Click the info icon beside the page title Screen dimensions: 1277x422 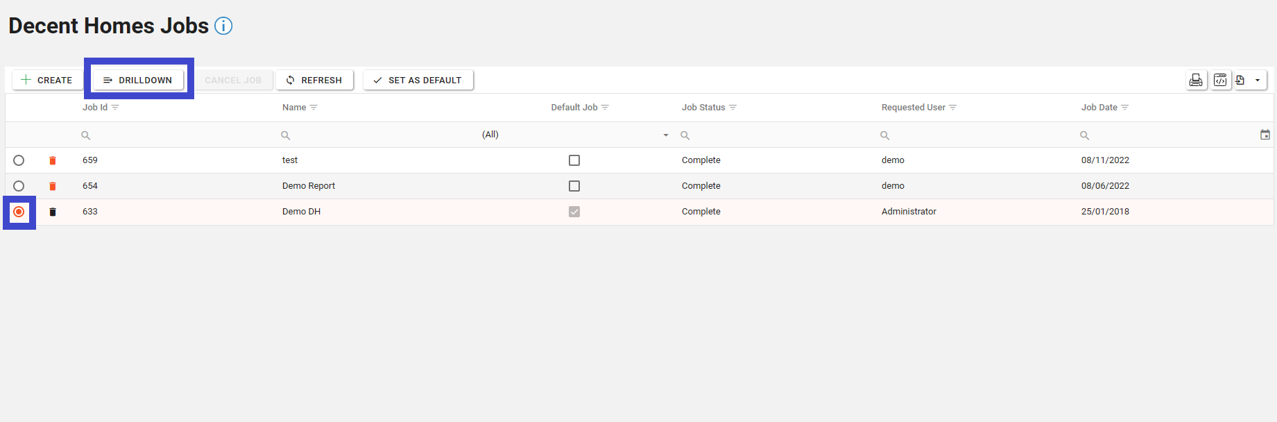point(223,26)
